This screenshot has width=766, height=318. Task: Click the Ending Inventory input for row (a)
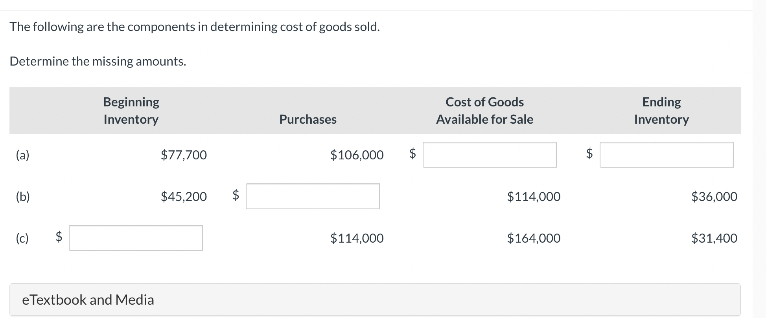pos(666,155)
